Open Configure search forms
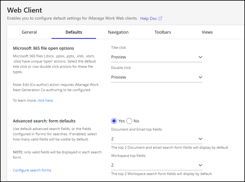The width and height of the screenshot is (245, 182). (x=32, y=170)
